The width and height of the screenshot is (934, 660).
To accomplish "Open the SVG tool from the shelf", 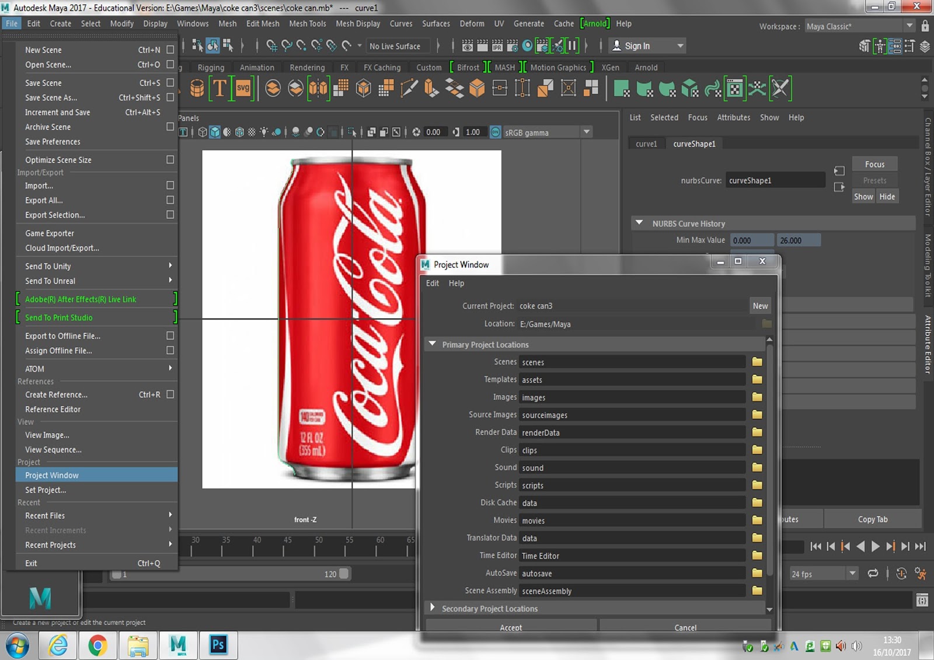I will [243, 89].
